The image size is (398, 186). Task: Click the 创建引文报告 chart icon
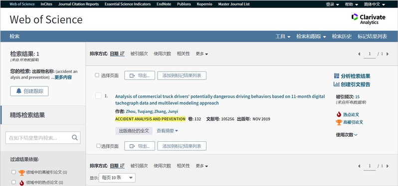(x=337, y=84)
